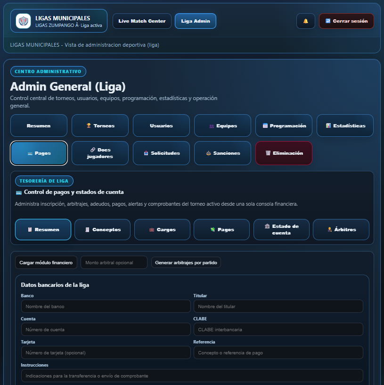Open the Equipos team section
The height and width of the screenshot is (385, 384).
[222, 126]
